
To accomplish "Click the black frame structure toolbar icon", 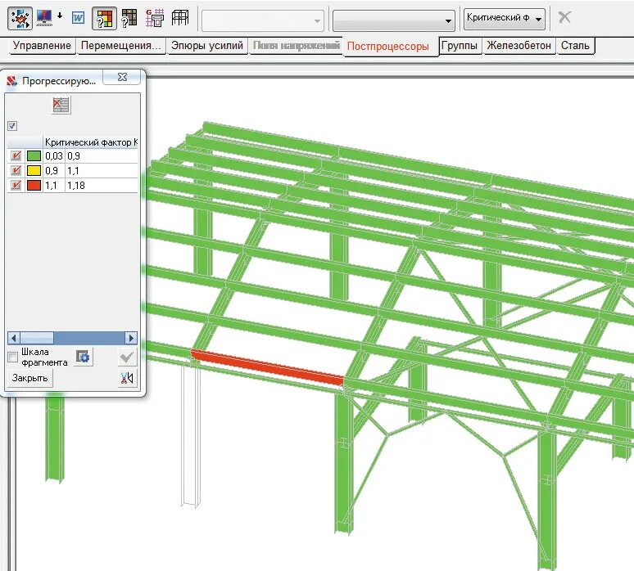I will click(180, 18).
